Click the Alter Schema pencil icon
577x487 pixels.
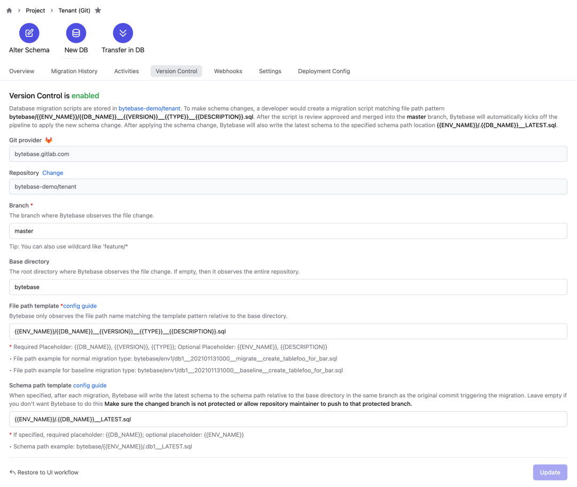[29, 33]
